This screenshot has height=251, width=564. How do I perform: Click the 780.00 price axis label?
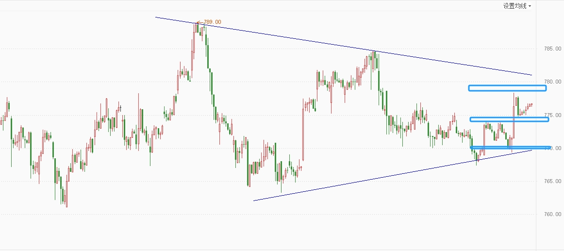[553, 82]
